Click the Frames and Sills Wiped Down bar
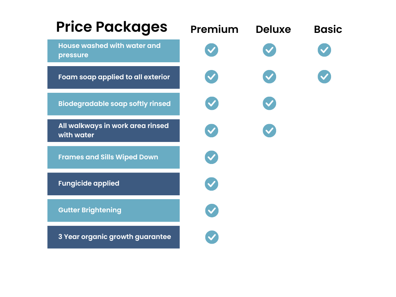This screenshot has height=297, width=396. coord(113,157)
